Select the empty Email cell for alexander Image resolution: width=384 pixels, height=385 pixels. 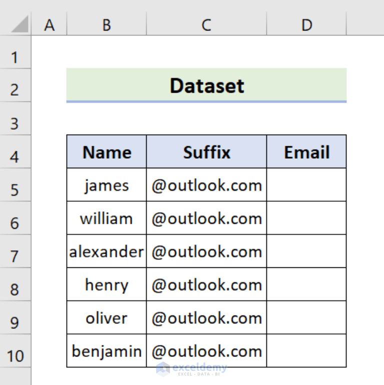(307, 251)
